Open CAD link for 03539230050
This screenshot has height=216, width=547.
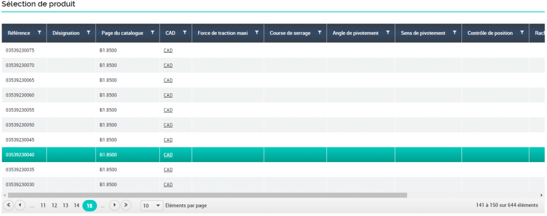(x=168, y=125)
